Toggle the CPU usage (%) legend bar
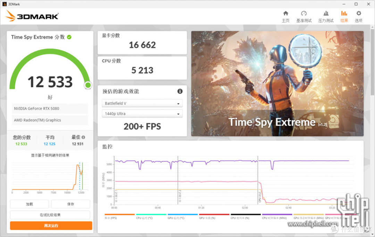375x237 pixels. [x=245, y=214]
